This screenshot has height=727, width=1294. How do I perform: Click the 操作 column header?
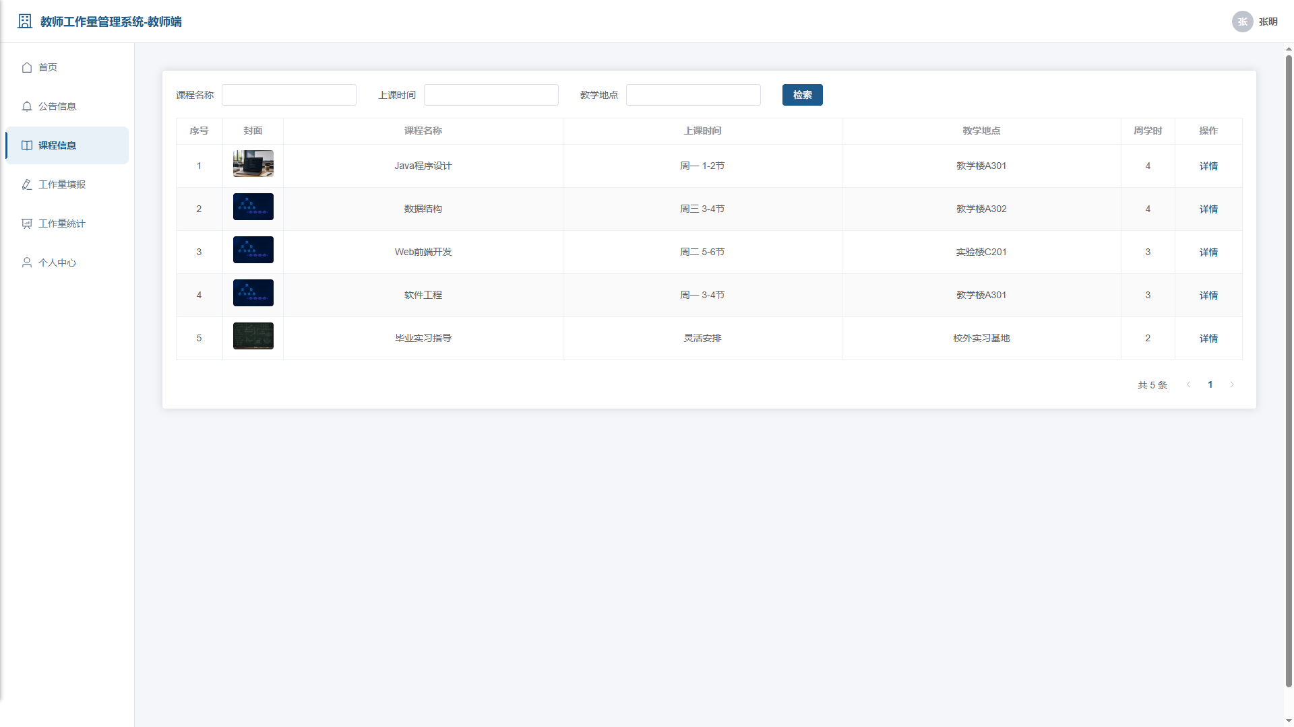pyautogui.click(x=1208, y=131)
